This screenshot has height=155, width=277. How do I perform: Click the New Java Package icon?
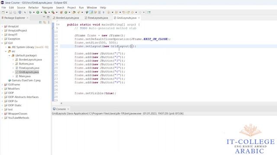coord(61,12)
